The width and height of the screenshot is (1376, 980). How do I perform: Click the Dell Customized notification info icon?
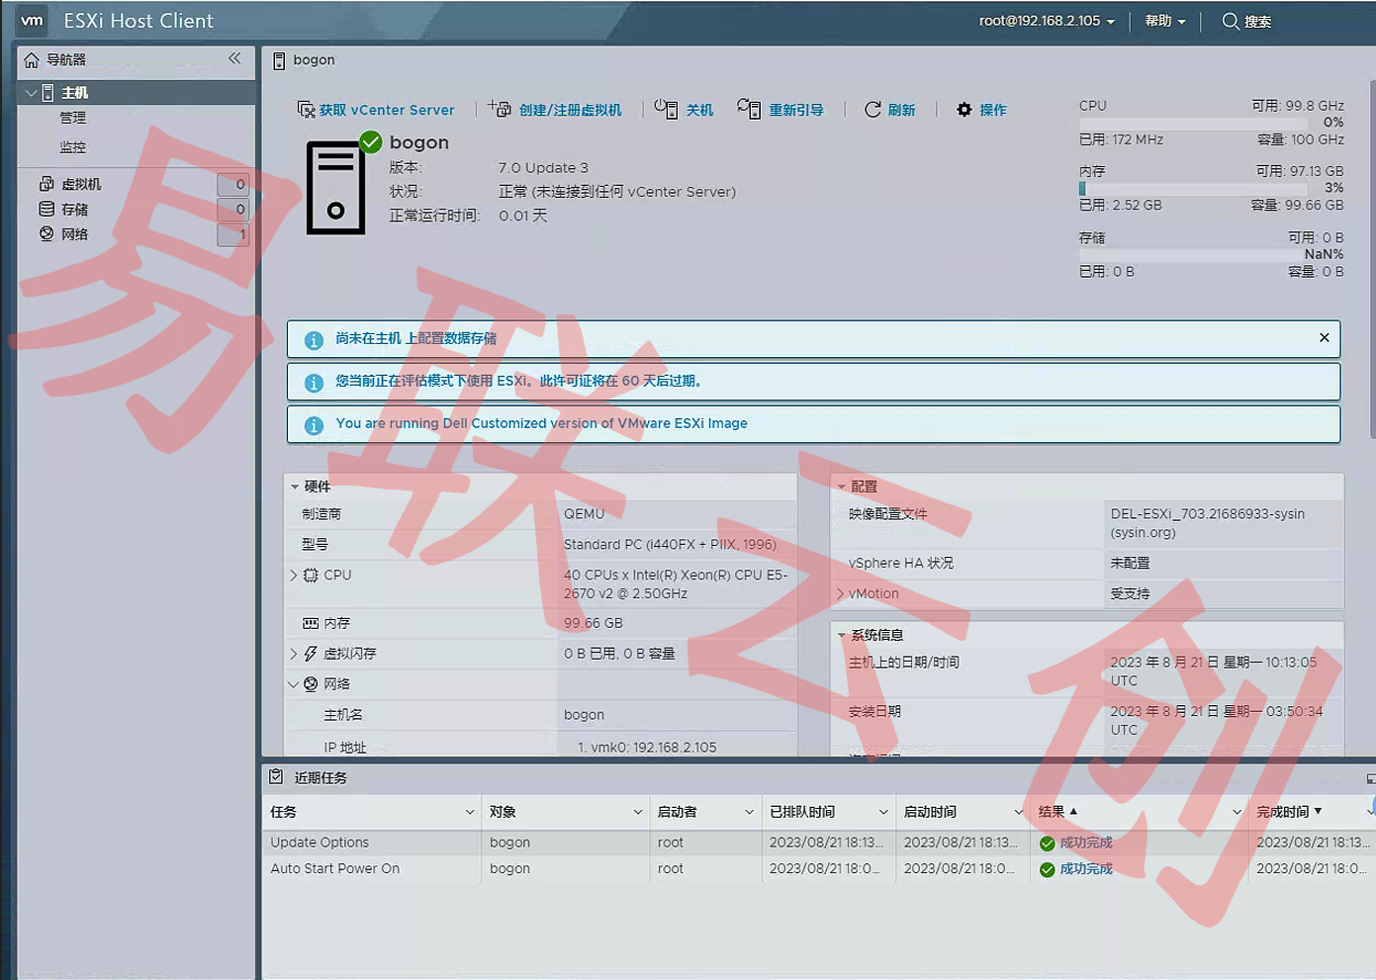[x=314, y=425]
